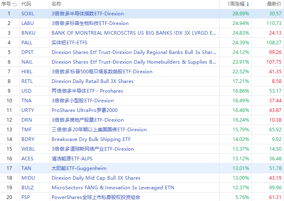Open Direxion Daily Homebuilders & Supplies name

point(134,62)
